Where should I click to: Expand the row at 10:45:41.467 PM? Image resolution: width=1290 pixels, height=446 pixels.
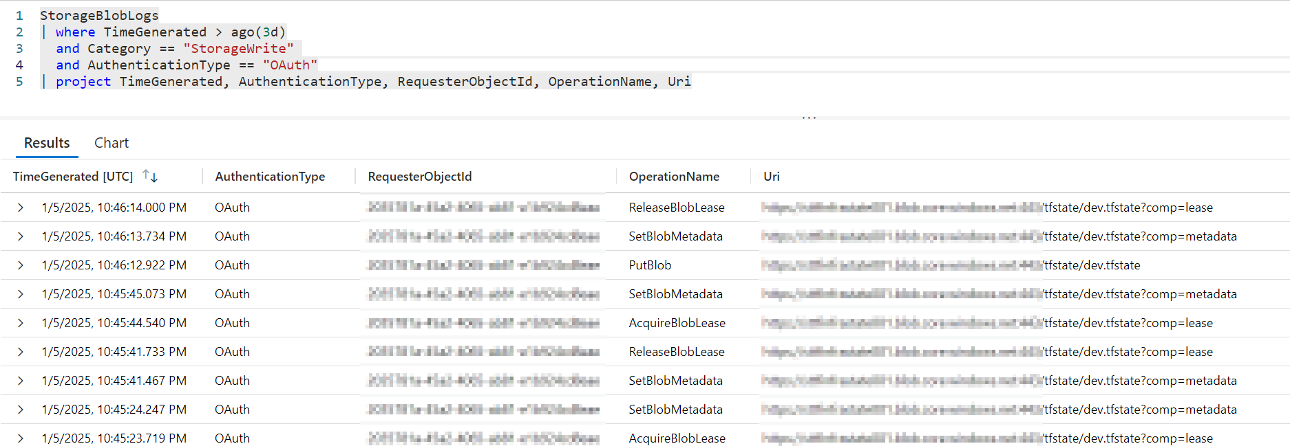click(21, 381)
